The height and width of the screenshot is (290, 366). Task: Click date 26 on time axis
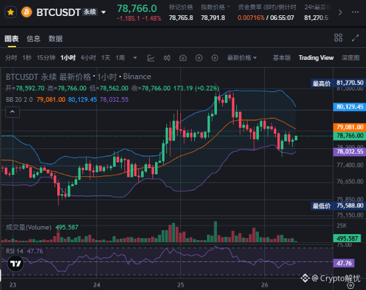point(264,285)
